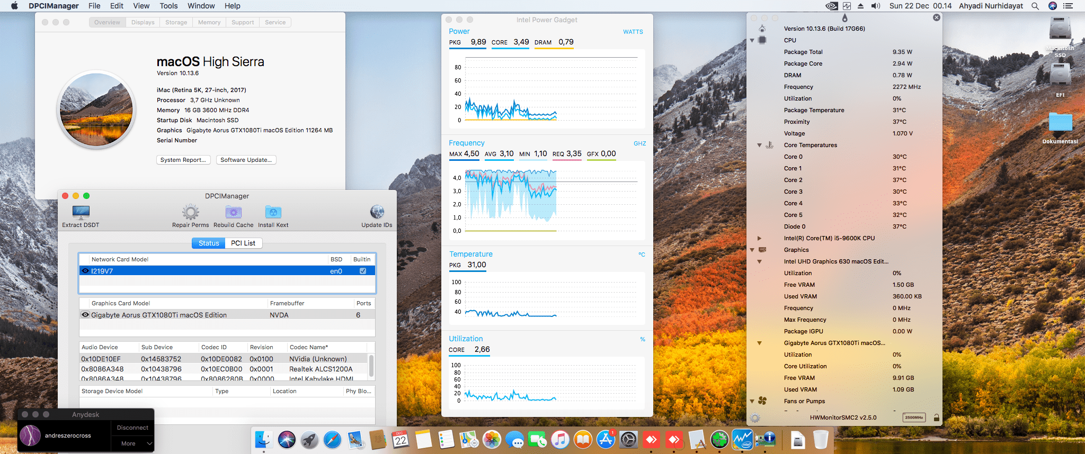Open the Memory tab in About This Mac
Viewport: 1085px width, 454px height.
pos(209,22)
